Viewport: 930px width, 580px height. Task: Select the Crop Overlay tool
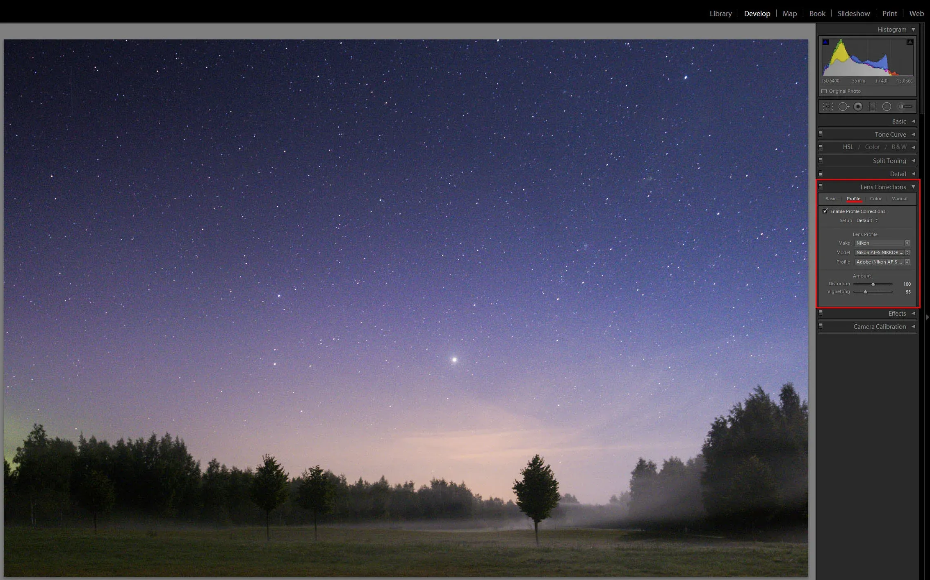tap(828, 107)
